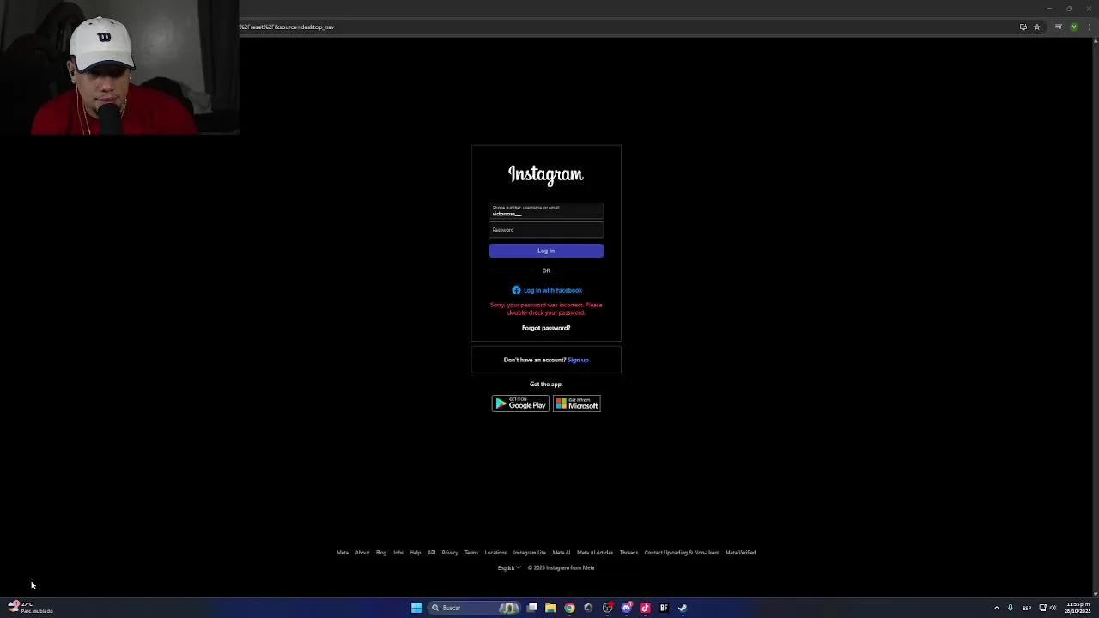1099x618 pixels.
Task: Open the Meta Verified footer link
Action: (741, 553)
